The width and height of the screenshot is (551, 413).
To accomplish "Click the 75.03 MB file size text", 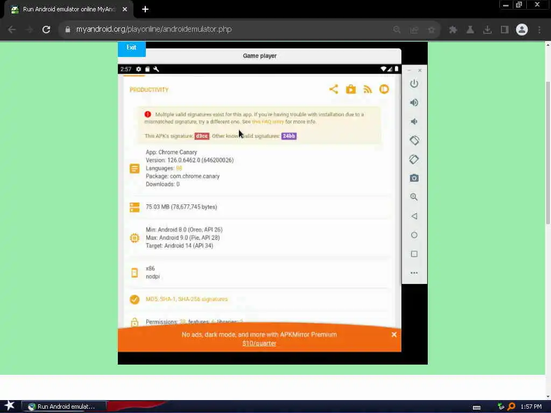I will (181, 207).
